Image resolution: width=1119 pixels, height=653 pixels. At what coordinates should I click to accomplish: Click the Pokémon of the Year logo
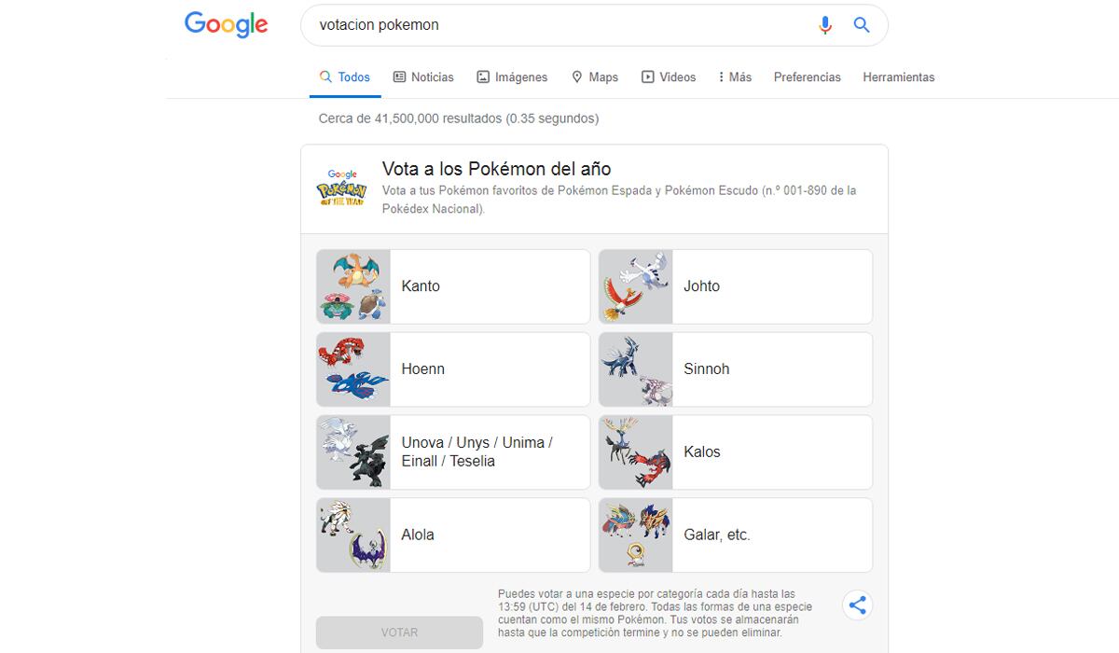click(342, 189)
